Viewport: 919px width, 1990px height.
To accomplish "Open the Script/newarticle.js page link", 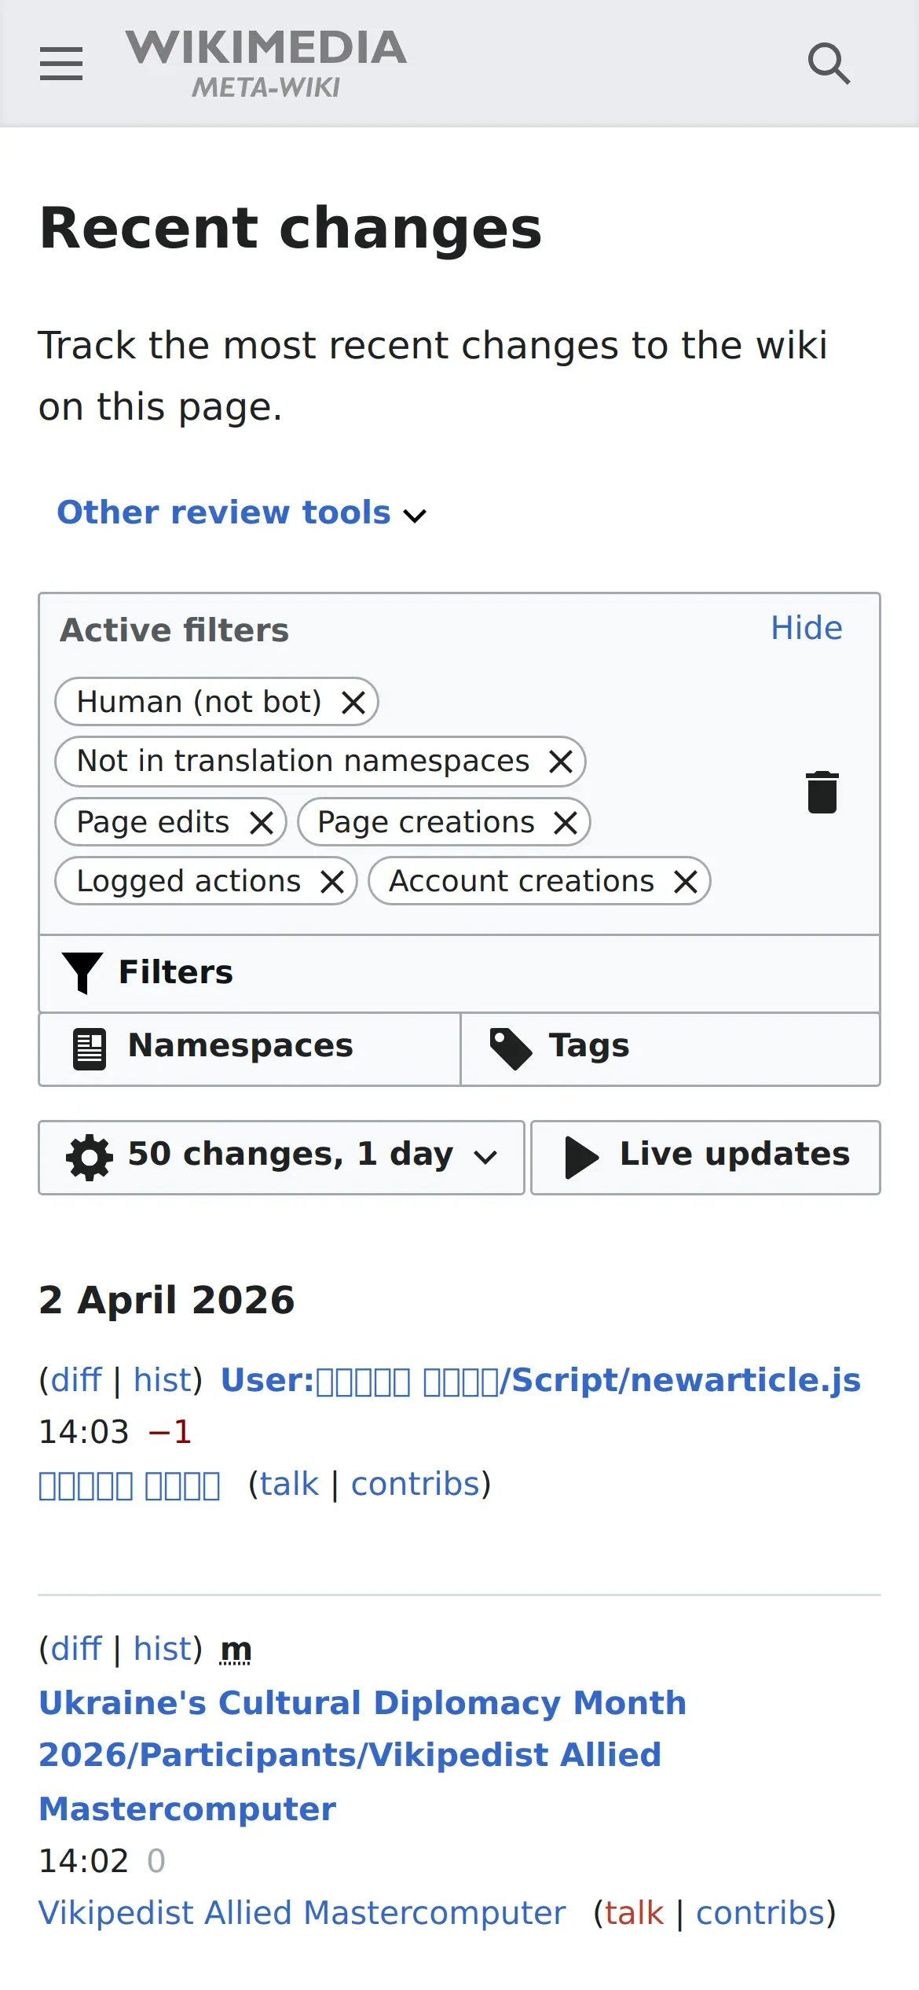I will (x=540, y=1380).
